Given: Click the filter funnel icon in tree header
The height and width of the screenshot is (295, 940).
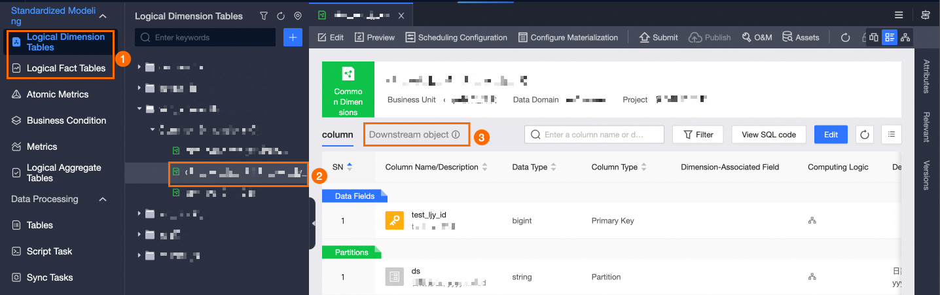Looking at the screenshot, I should point(264,16).
